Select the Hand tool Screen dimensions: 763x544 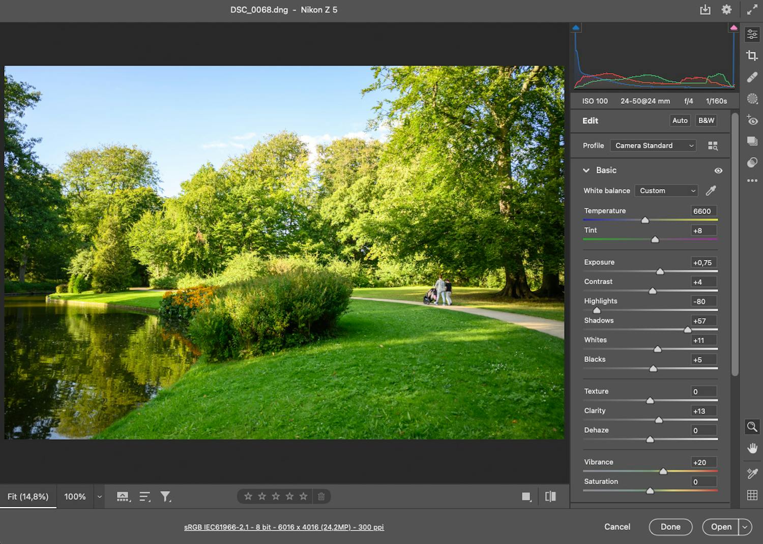click(x=752, y=448)
